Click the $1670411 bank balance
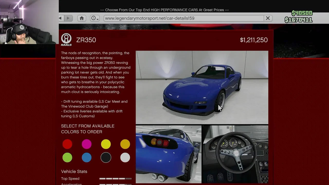The image size is (329, 185). tap(298, 20)
